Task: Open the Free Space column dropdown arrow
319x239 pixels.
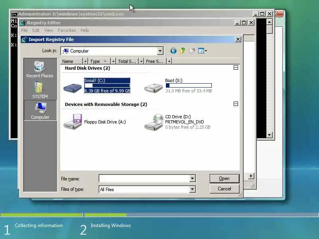Action: (x=169, y=61)
